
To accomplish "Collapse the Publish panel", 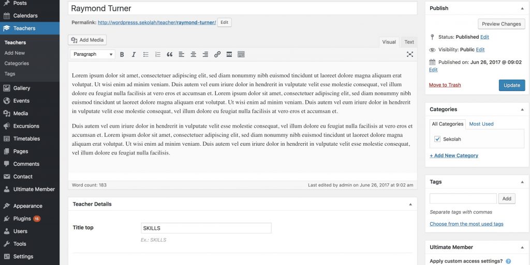I will click(x=522, y=8).
